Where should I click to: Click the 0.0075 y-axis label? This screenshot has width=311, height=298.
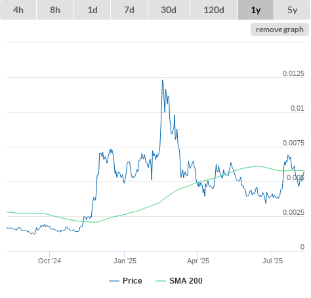(x=293, y=143)
